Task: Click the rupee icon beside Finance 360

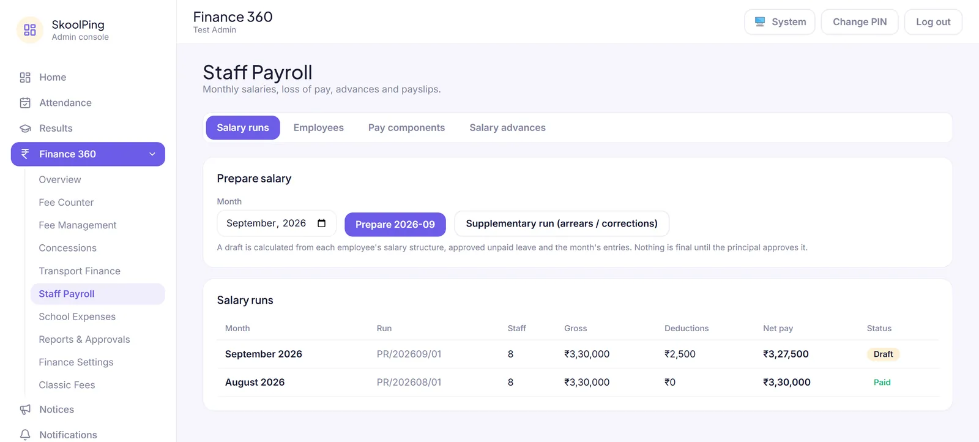Action: click(25, 154)
